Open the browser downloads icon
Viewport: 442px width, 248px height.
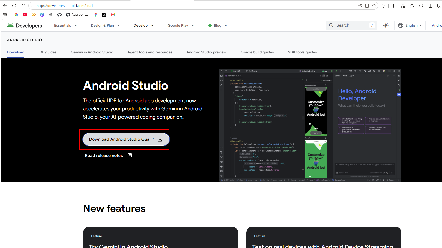coord(430,6)
